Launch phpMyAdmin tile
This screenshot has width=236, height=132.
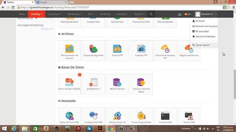[93, 84]
